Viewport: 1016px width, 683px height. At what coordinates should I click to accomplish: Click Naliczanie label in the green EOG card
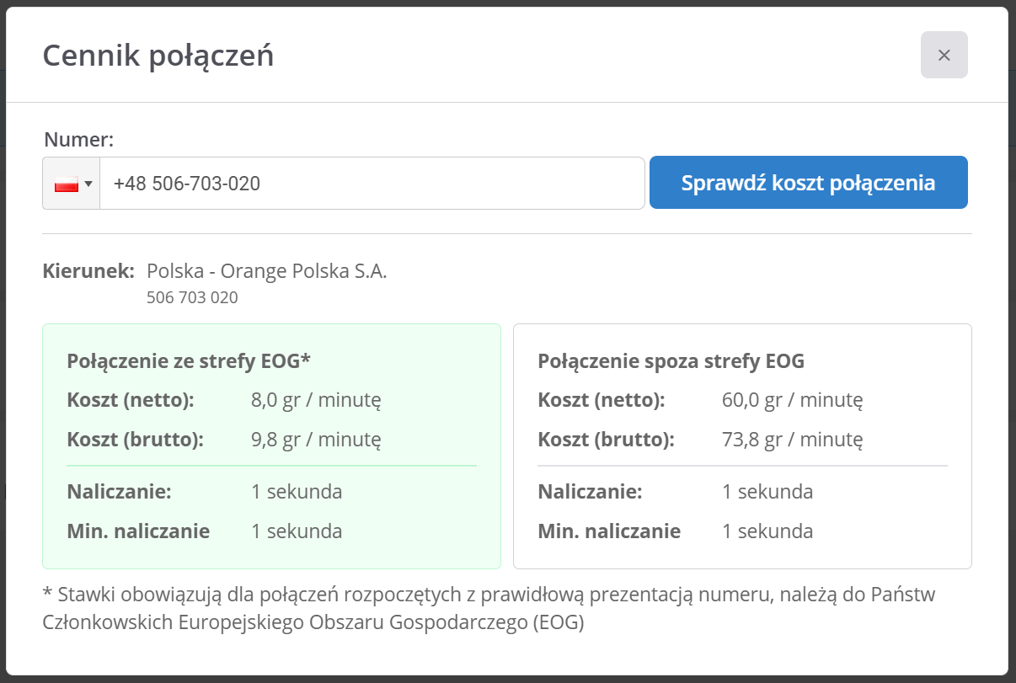point(119,492)
